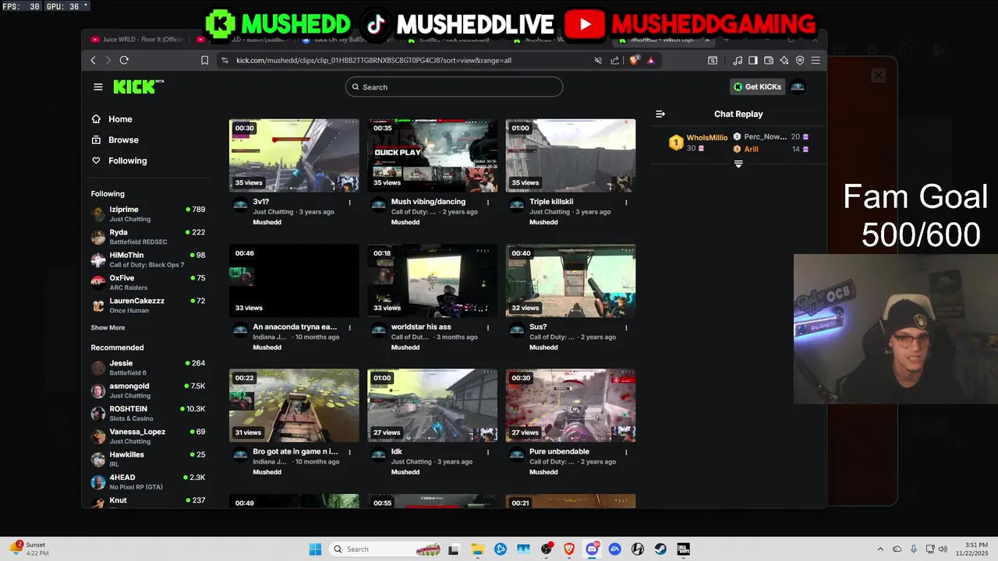998x561 pixels.
Task: Click the Triple killskii clip title
Action: (551, 202)
